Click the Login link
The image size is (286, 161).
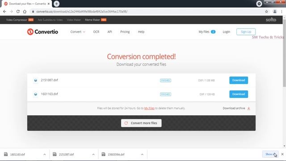[x=227, y=32]
